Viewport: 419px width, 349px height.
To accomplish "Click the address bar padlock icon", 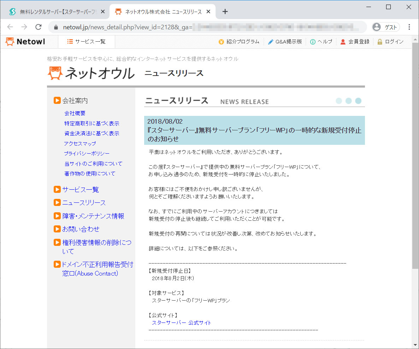I will pyautogui.click(x=56, y=27).
